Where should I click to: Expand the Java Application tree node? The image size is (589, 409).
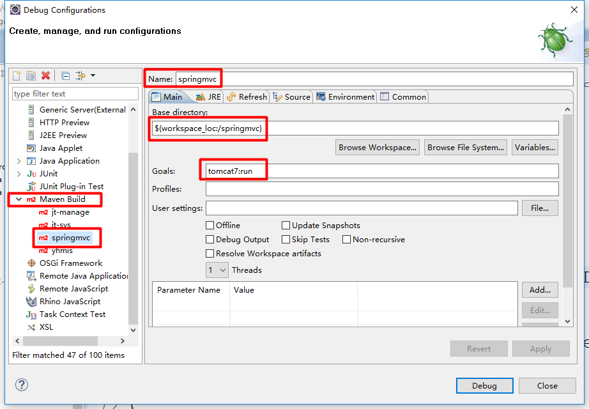click(19, 161)
